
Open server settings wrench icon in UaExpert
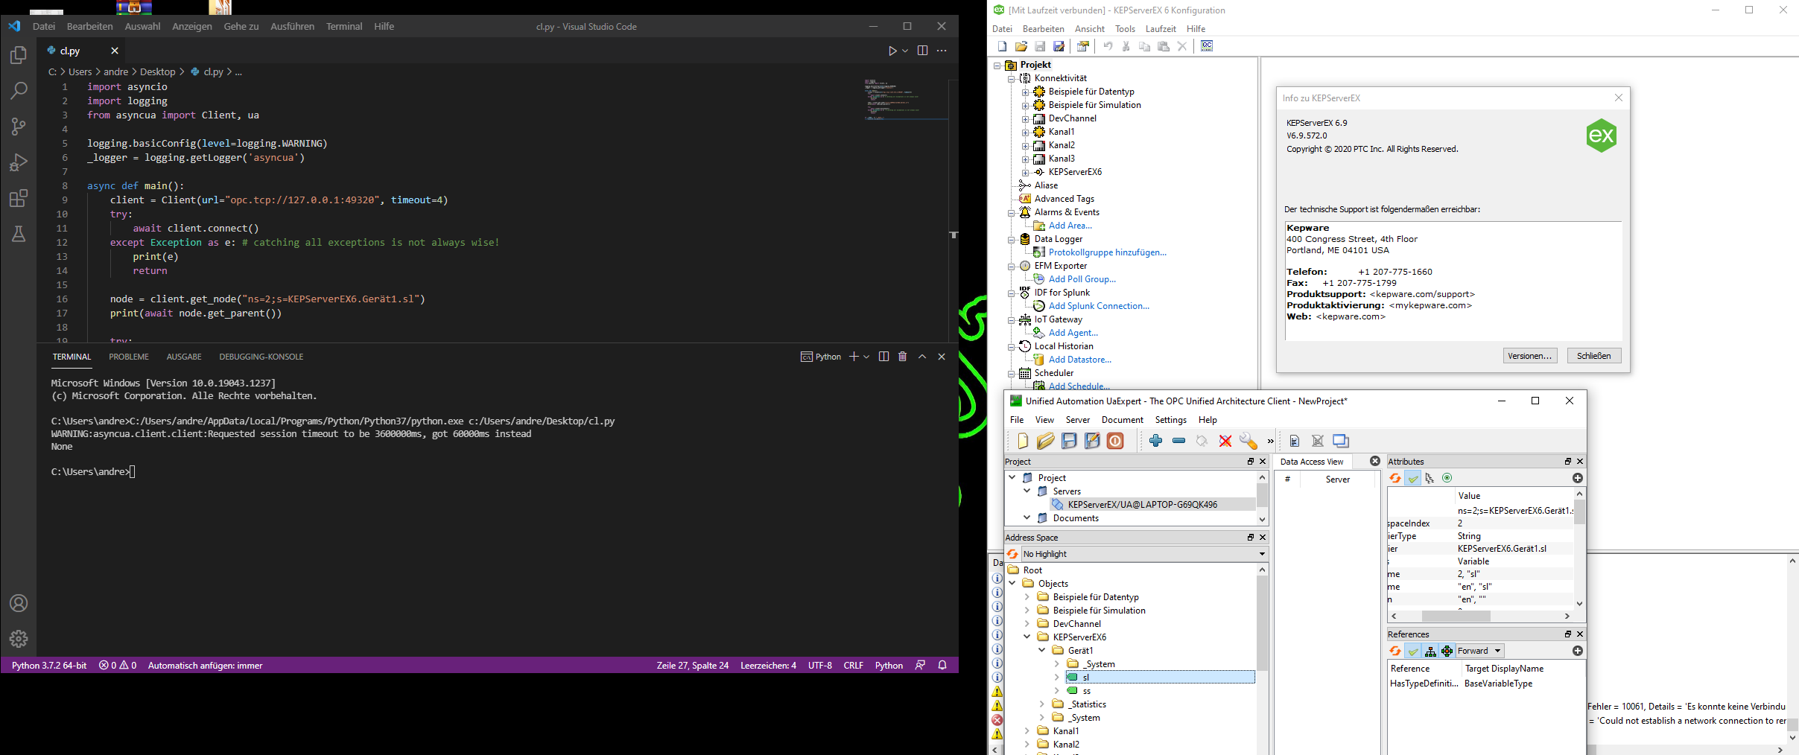(1248, 441)
